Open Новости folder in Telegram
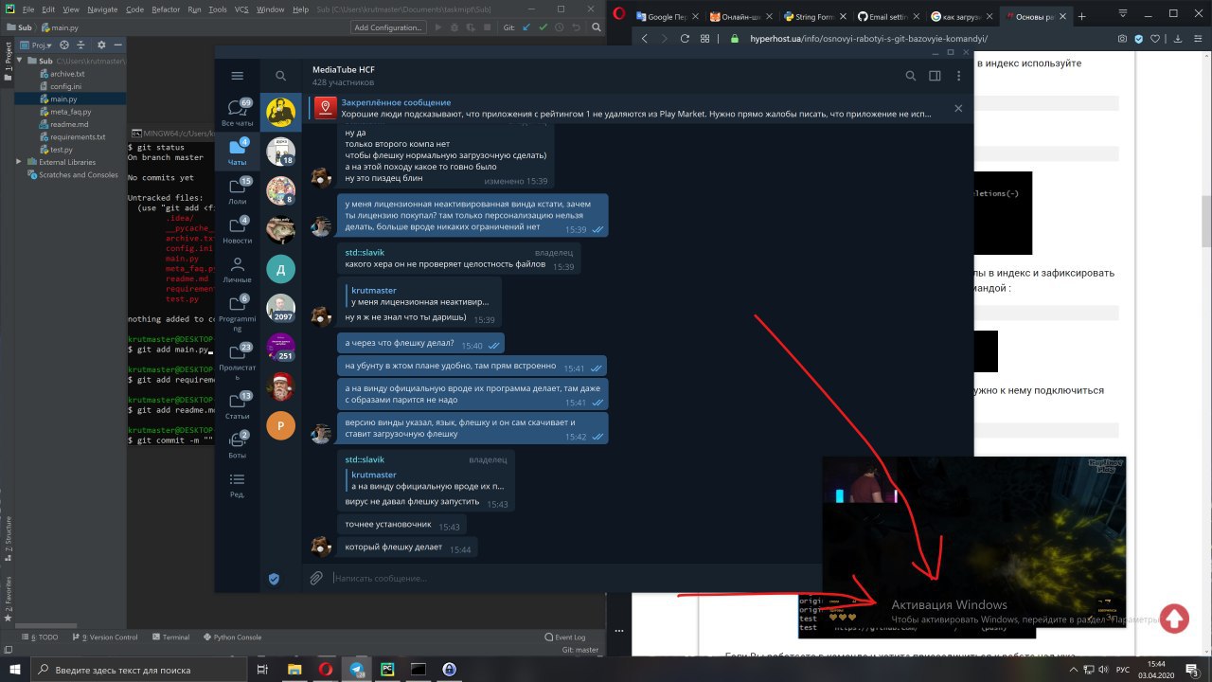The height and width of the screenshot is (682, 1212). point(237,232)
